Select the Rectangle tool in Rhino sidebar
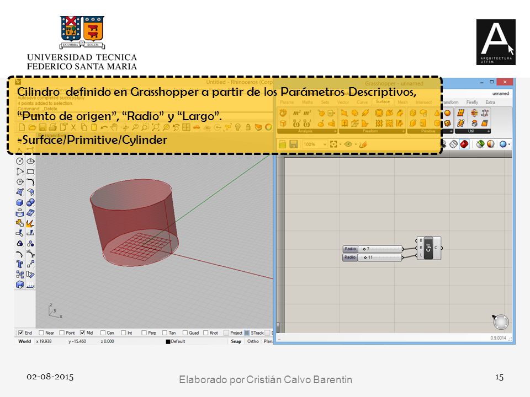This screenshot has width=530, height=397. [x=30, y=171]
